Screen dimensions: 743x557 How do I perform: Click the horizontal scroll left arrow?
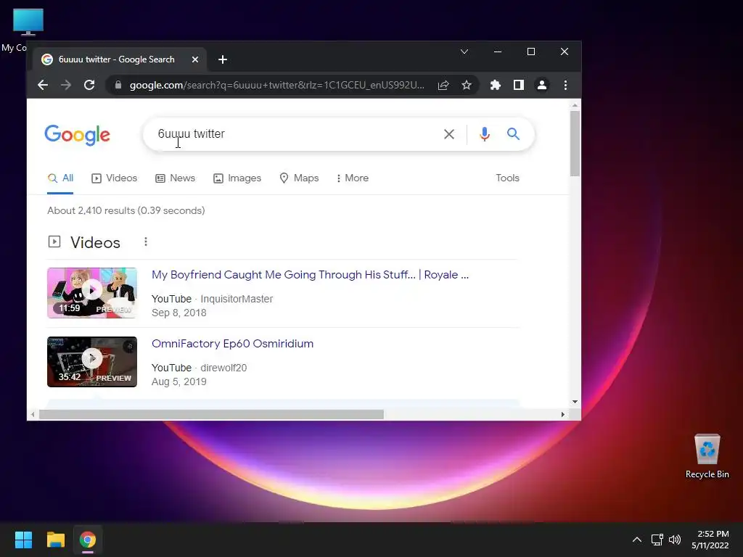(32, 414)
